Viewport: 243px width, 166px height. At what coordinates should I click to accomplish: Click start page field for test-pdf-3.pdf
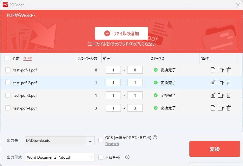113,95
